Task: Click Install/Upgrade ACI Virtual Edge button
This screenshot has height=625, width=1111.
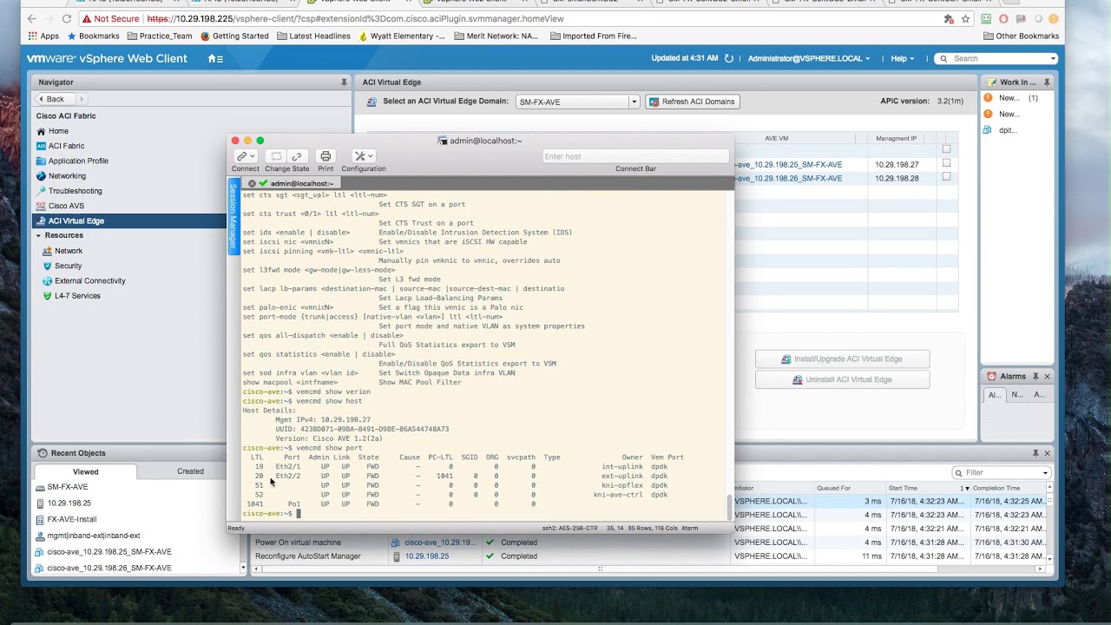Action: (x=842, y=359)
